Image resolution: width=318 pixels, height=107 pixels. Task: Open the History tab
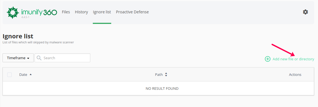click(81, 12)
